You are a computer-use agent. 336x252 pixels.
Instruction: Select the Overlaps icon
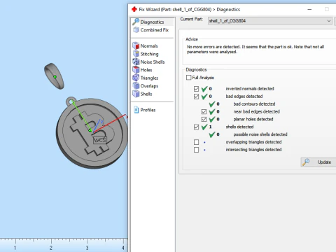(x=136, y=85)
